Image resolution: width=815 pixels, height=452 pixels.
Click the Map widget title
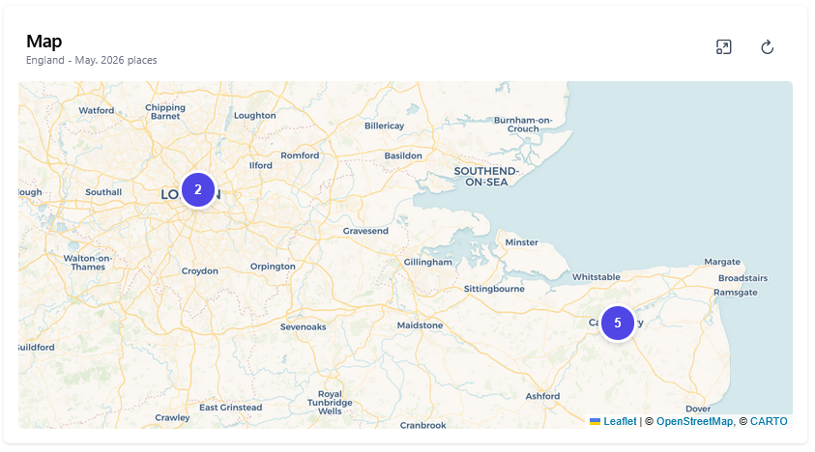(44, 41)
